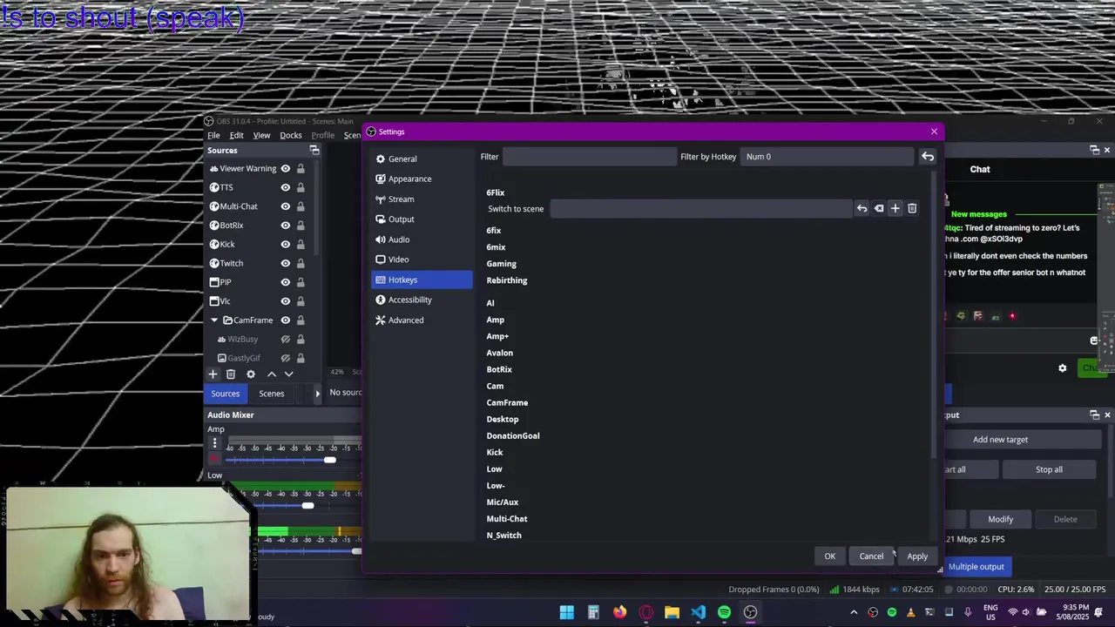The width and height of the screenshot is (1115, 627).
Task: Open Advanced settings page
Action: (x=422, y=320)
